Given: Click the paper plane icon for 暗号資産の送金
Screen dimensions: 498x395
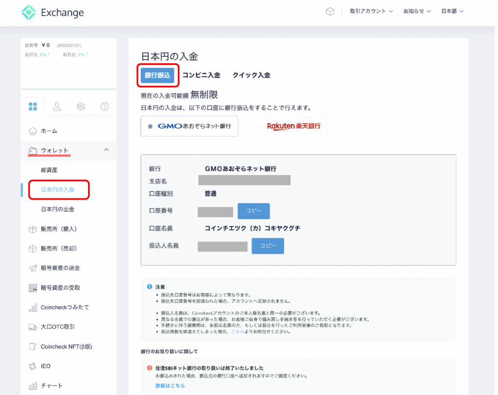Looking at the screenshot, I should coord(33,268).
